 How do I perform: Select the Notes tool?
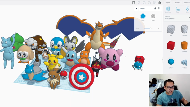(x=187, y=10)
